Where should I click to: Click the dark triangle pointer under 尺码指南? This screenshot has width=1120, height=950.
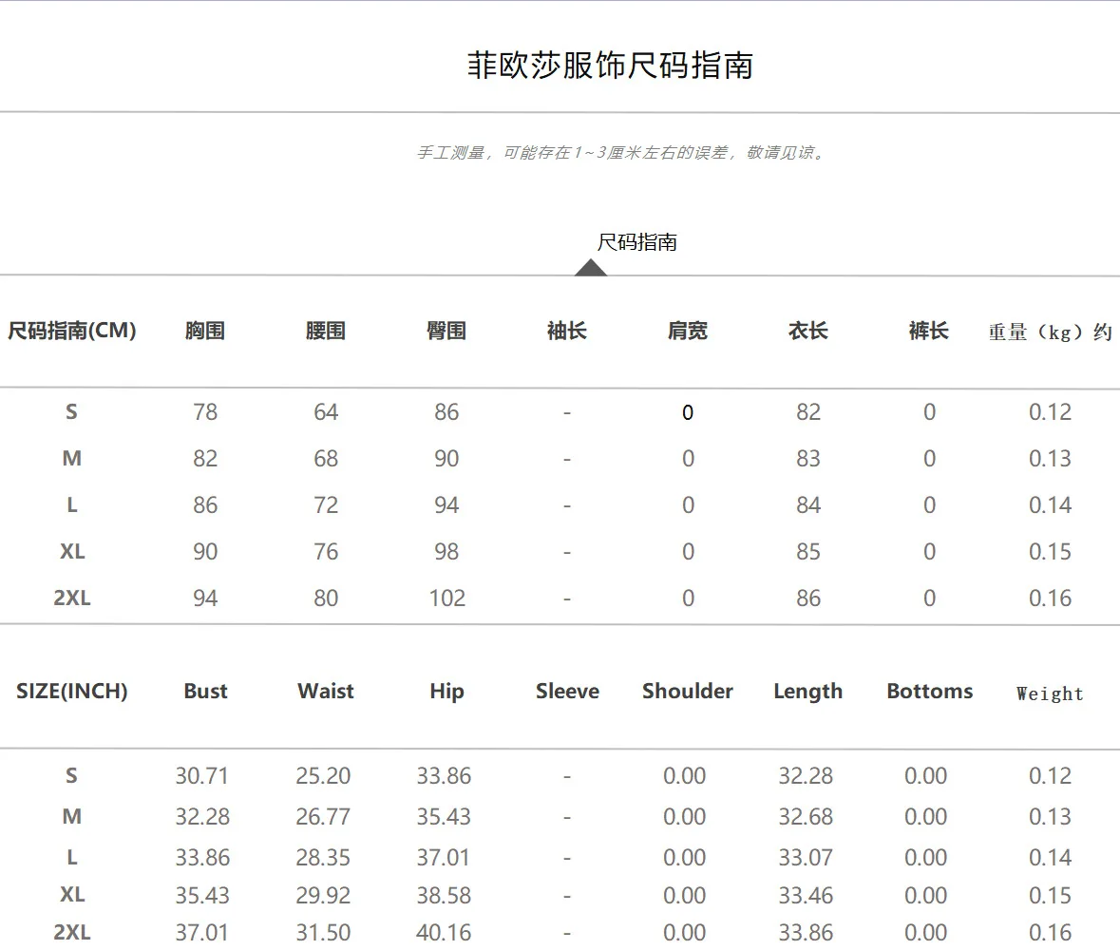(x=591, y=267)
